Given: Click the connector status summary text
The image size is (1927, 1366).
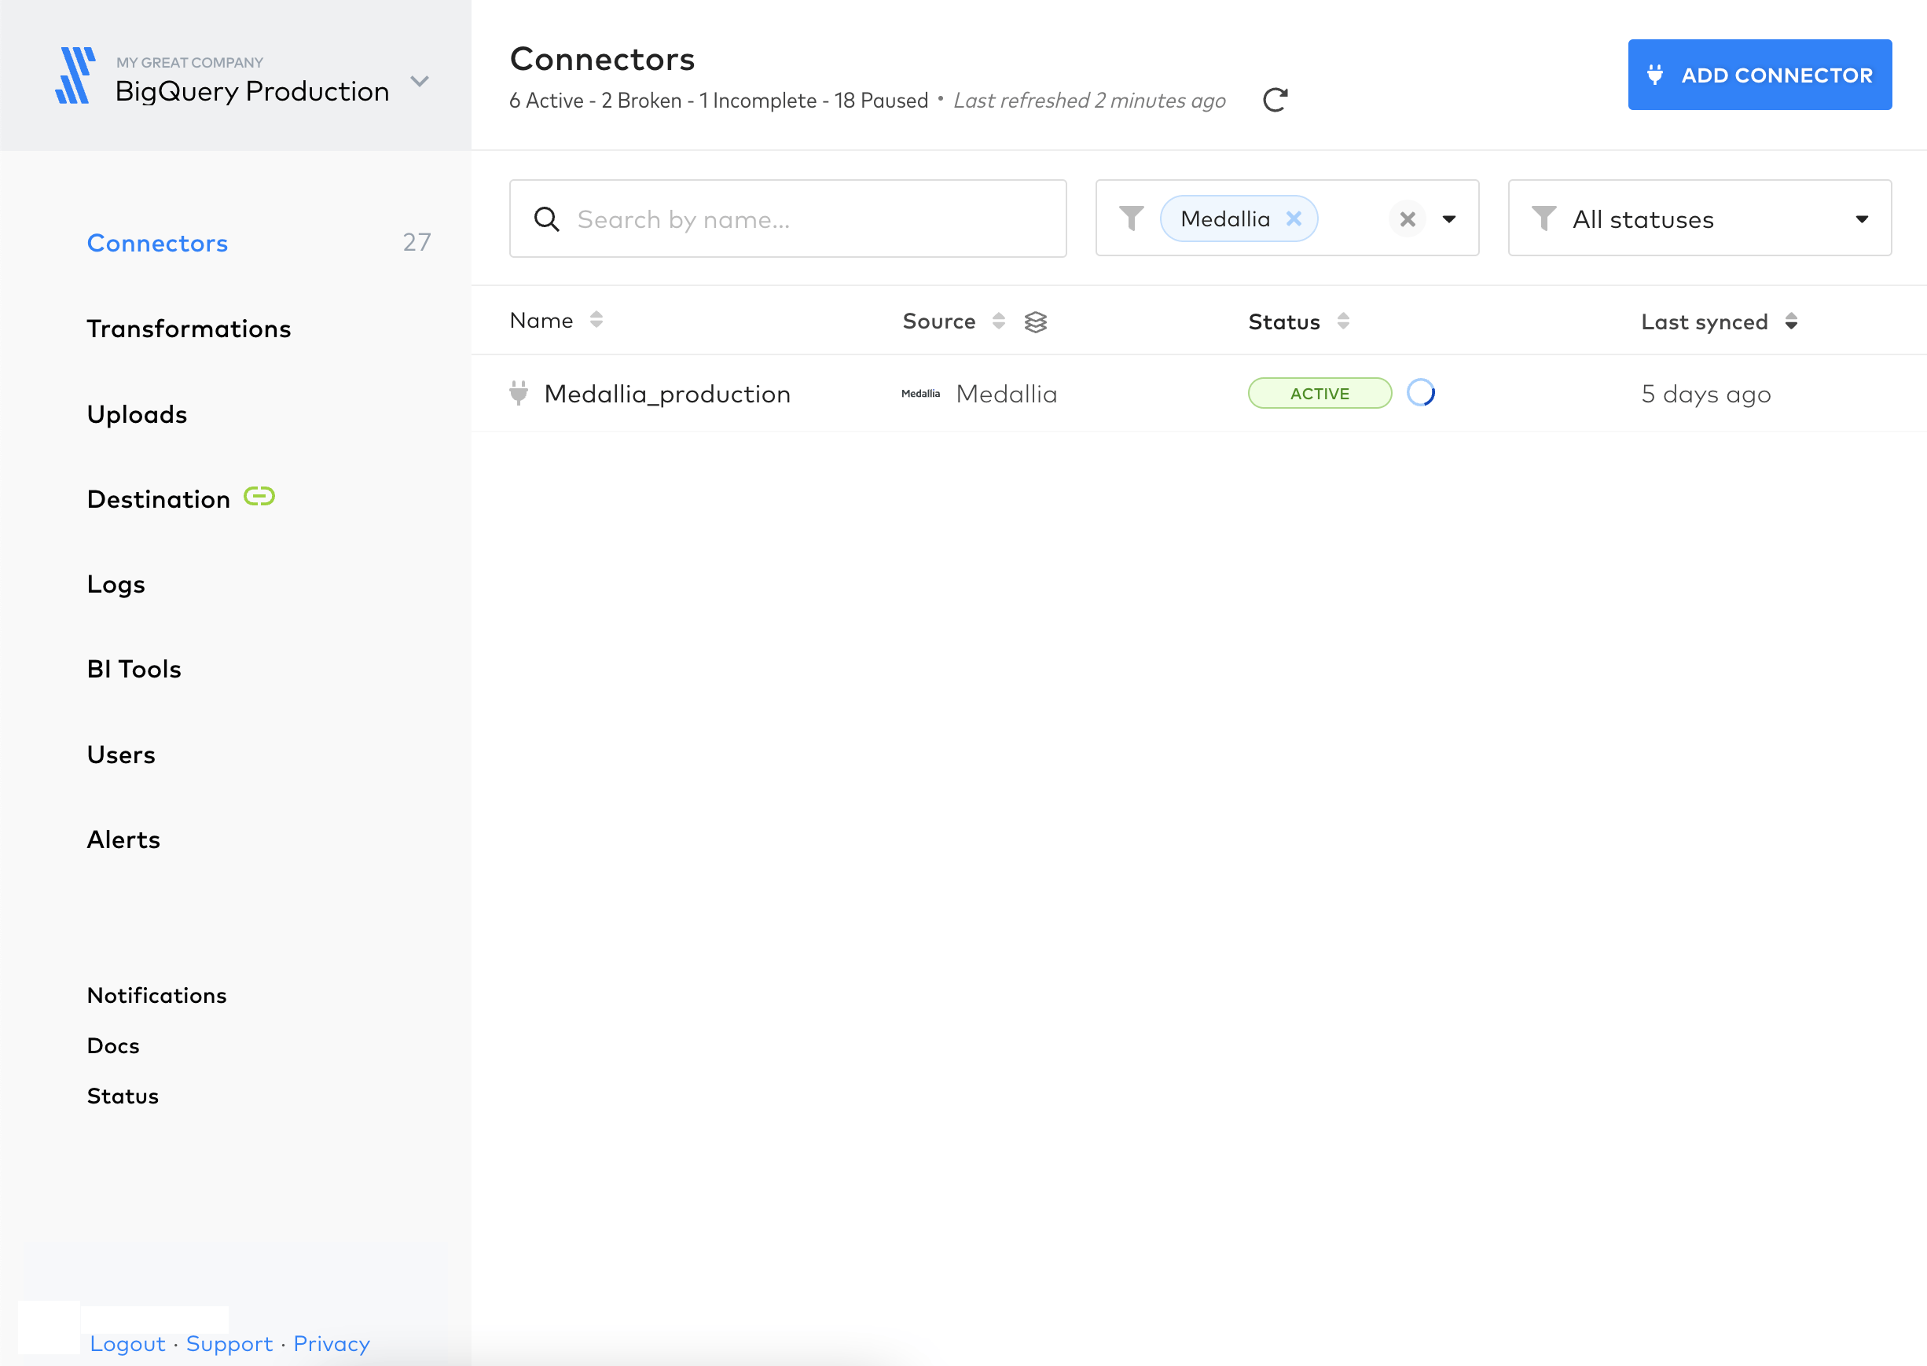Looking at the screenshot, I should click(718, 100).
